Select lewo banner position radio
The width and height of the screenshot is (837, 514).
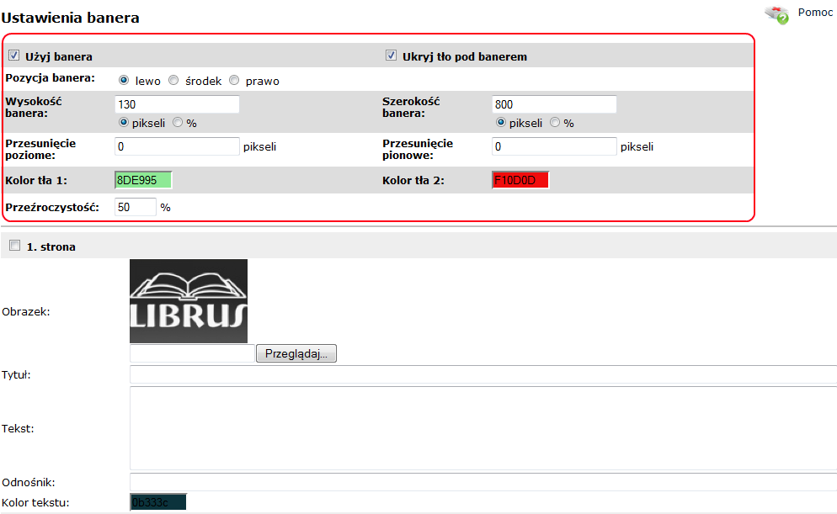124,80
